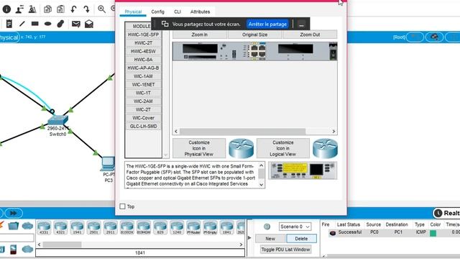Click Customize Icon in Physical View

[x=199, y=148]
